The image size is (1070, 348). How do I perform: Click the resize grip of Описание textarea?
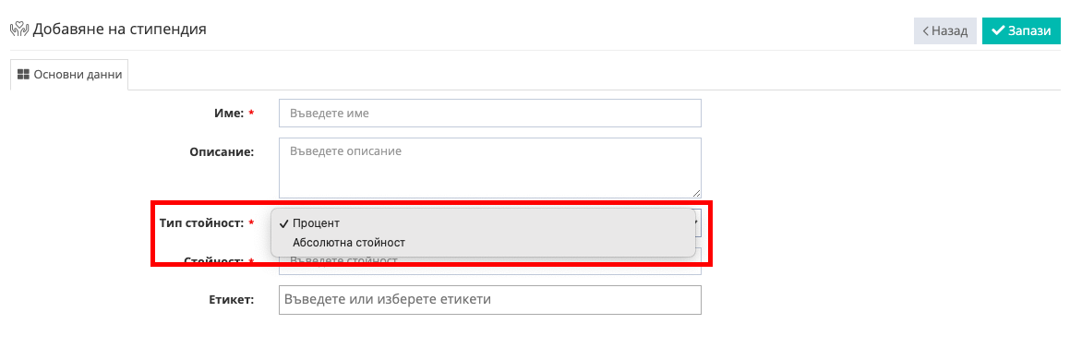(696, 193)
